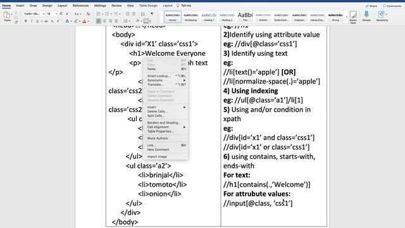Click the bulleted list icon
This screenshot has width=405, height=228.
tap(98, 14)
